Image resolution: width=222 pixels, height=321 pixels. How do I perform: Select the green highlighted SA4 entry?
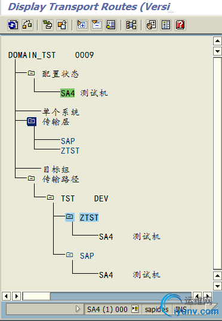[67, 93]
